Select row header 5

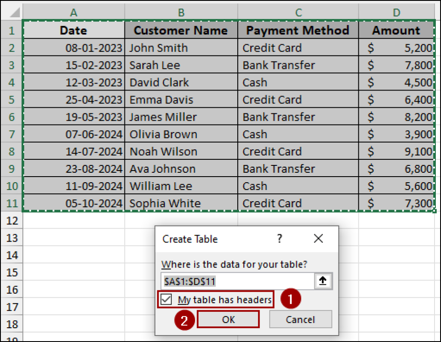[x=12, y=99]
